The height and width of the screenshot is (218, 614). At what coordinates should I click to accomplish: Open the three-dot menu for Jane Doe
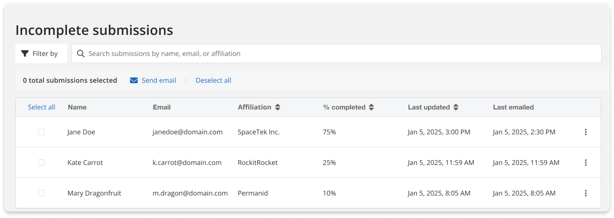click(585, 132)
